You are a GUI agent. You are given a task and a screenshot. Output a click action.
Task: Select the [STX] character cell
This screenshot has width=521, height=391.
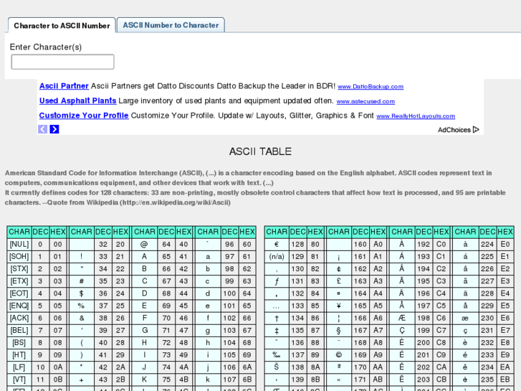tap(19, 269)
